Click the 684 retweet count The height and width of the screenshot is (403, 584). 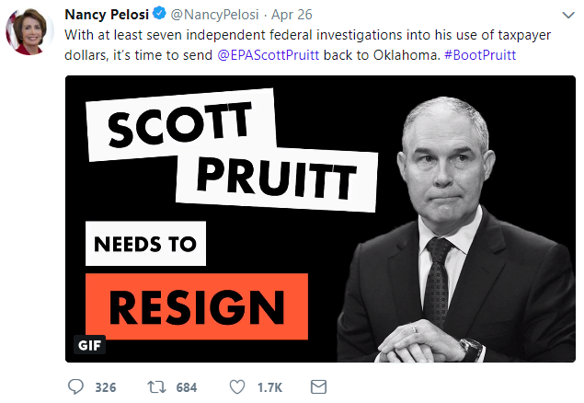point(186,387)
